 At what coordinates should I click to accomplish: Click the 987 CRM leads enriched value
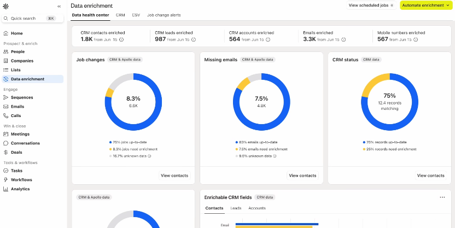160,39
